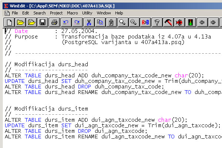Run the compiler hammer icon
Image resolution: width=222 pixels, height=148 pixels.
[x=168, y=23]
